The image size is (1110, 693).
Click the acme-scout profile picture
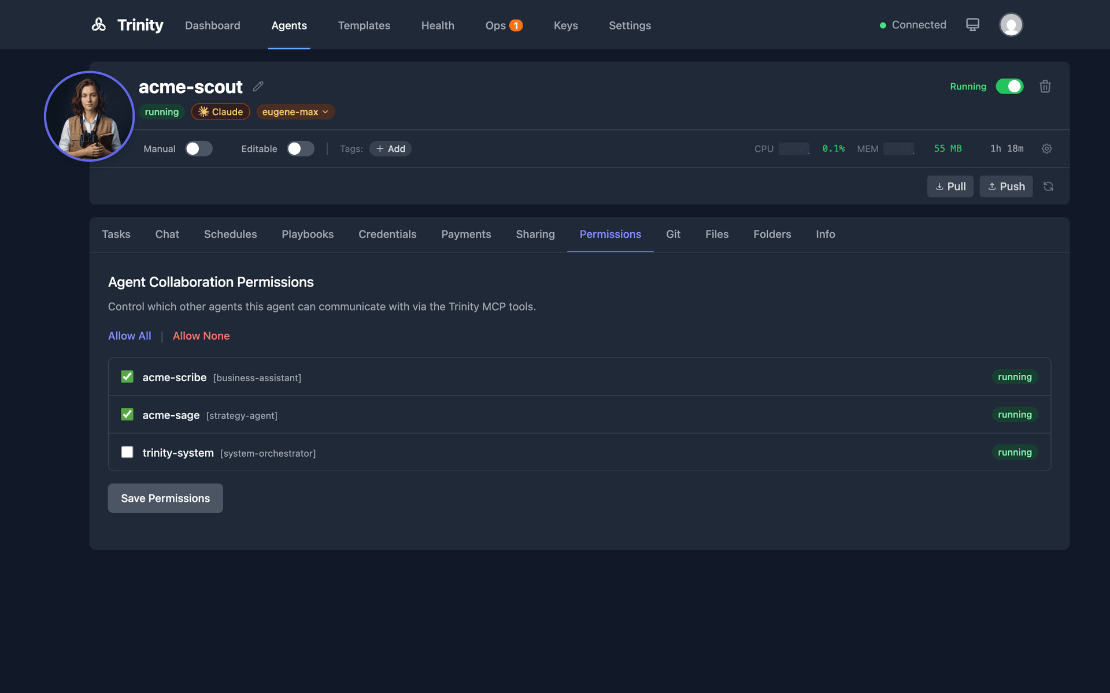pos(89,115)
